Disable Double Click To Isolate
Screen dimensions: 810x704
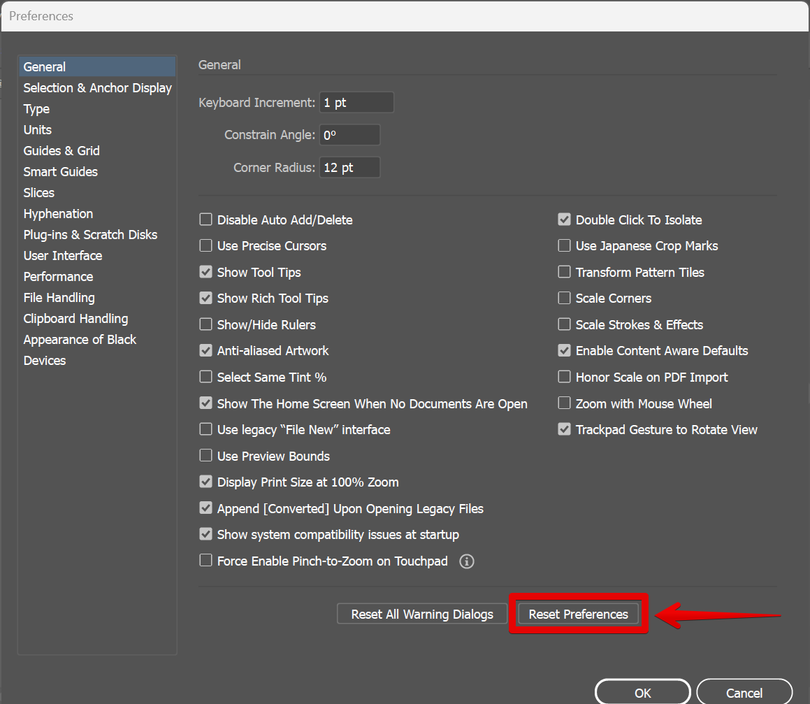click(x=564, y=220)
